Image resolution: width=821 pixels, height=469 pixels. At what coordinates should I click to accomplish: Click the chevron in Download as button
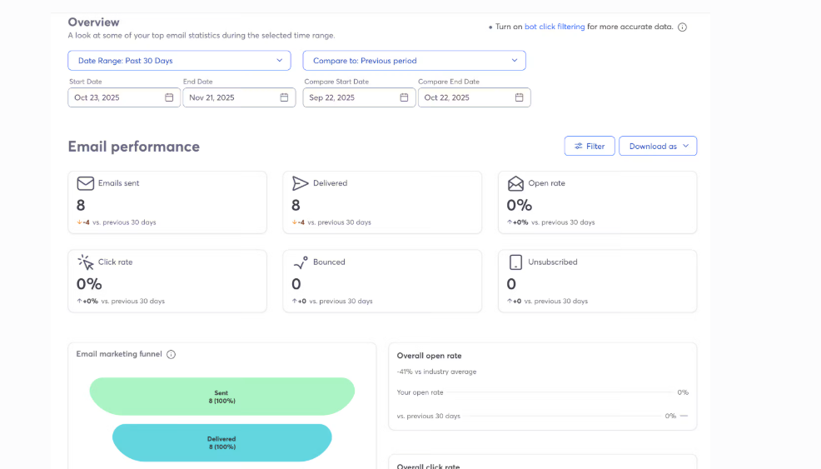(685, 147)
